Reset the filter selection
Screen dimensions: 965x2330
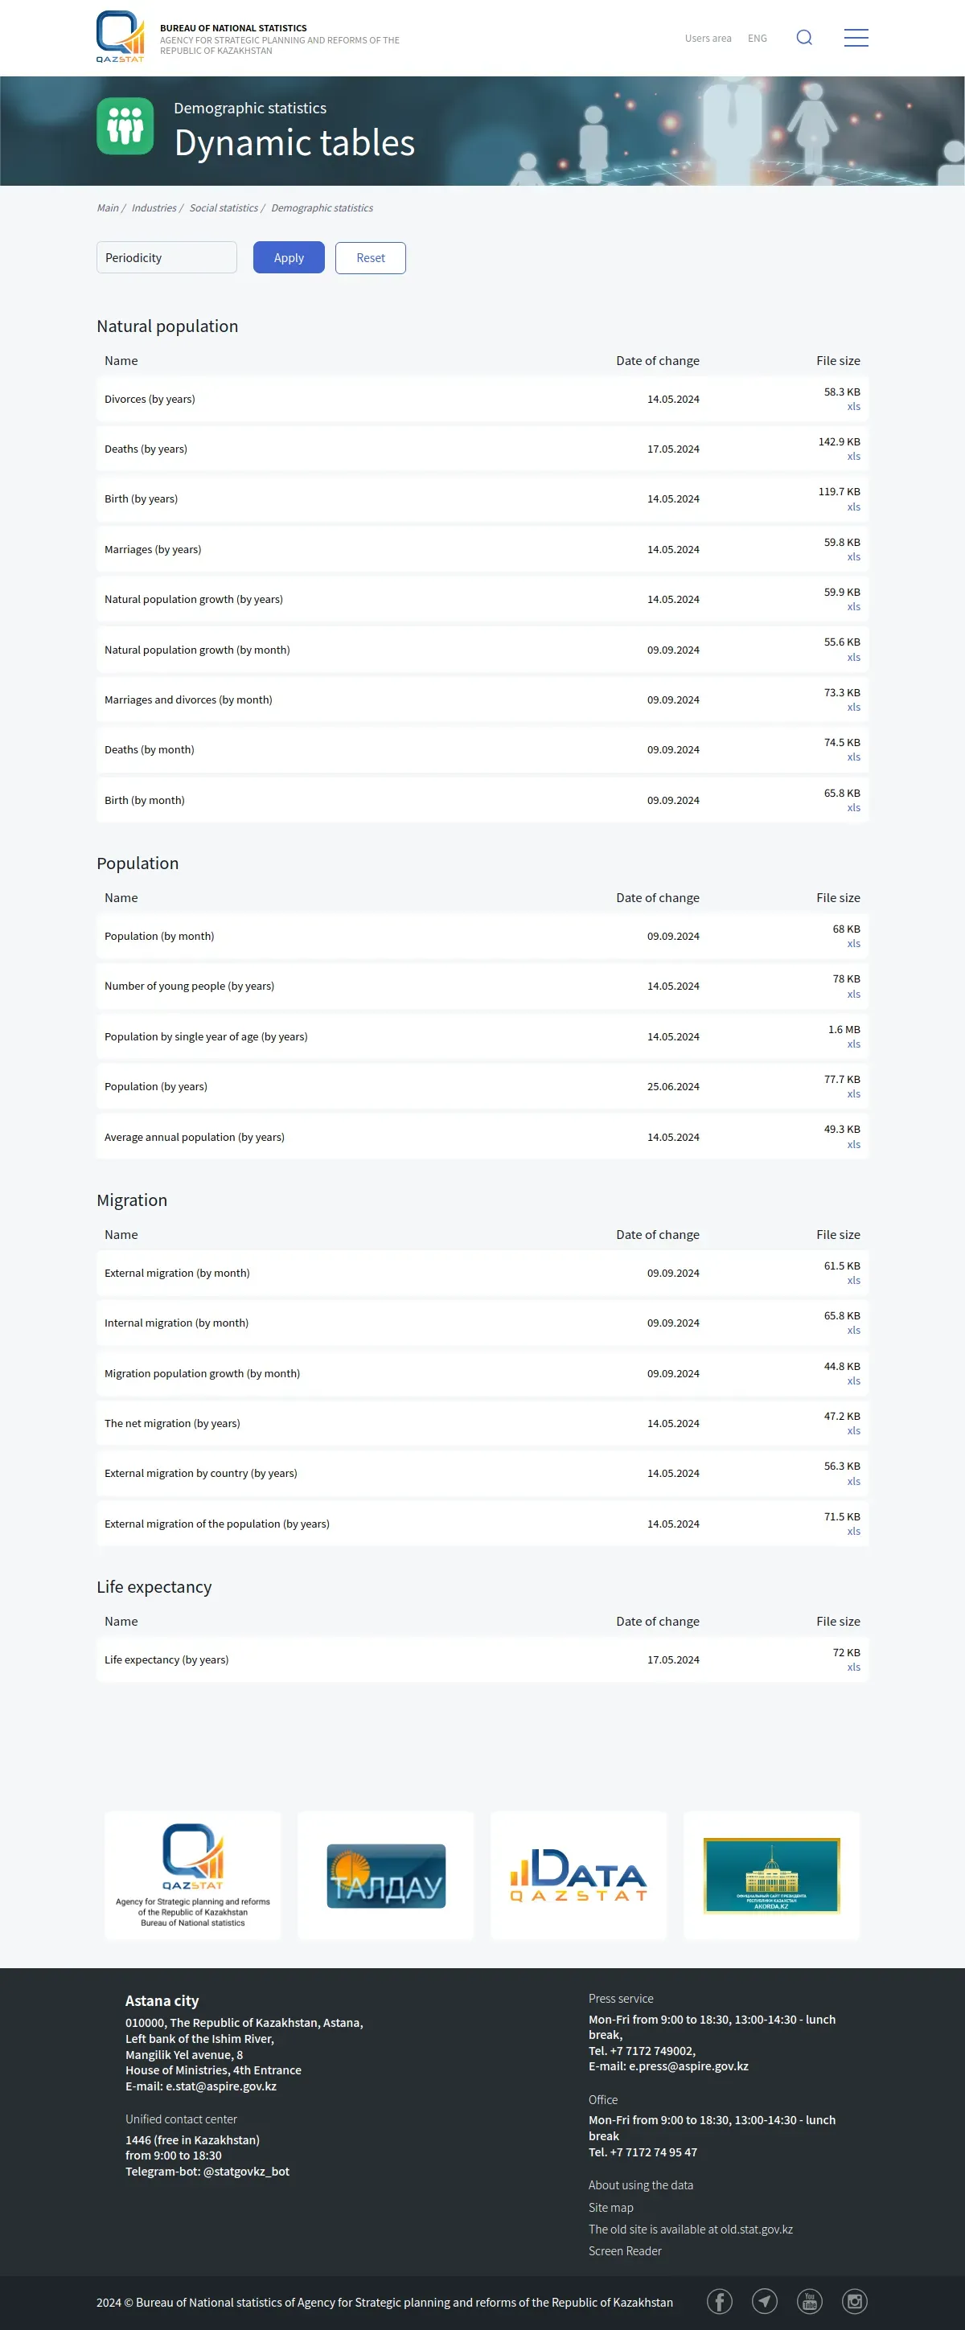pos(370,257)
